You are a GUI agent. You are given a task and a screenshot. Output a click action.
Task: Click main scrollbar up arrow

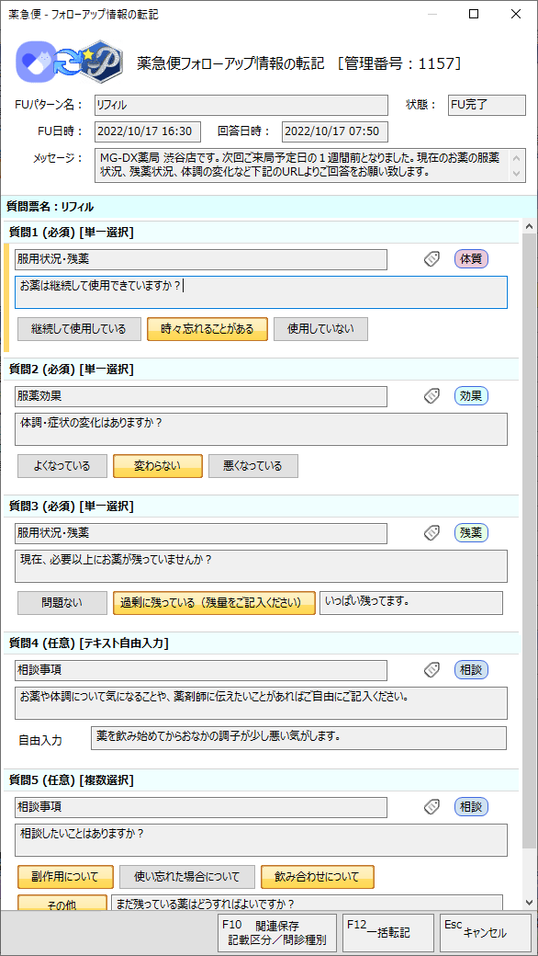tap(529, 228)
